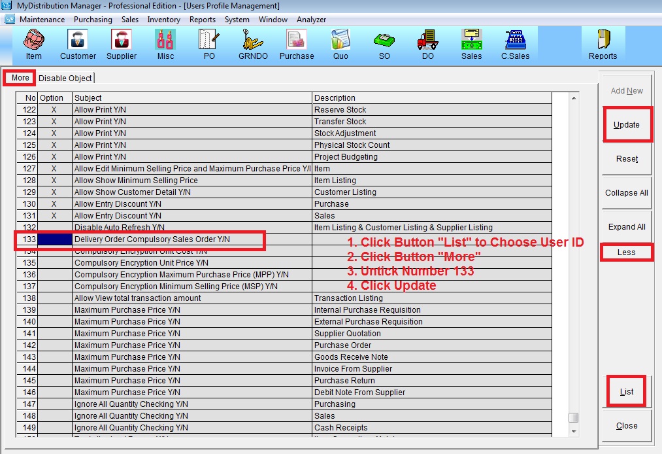Open the Item module icon

(33, 44)
